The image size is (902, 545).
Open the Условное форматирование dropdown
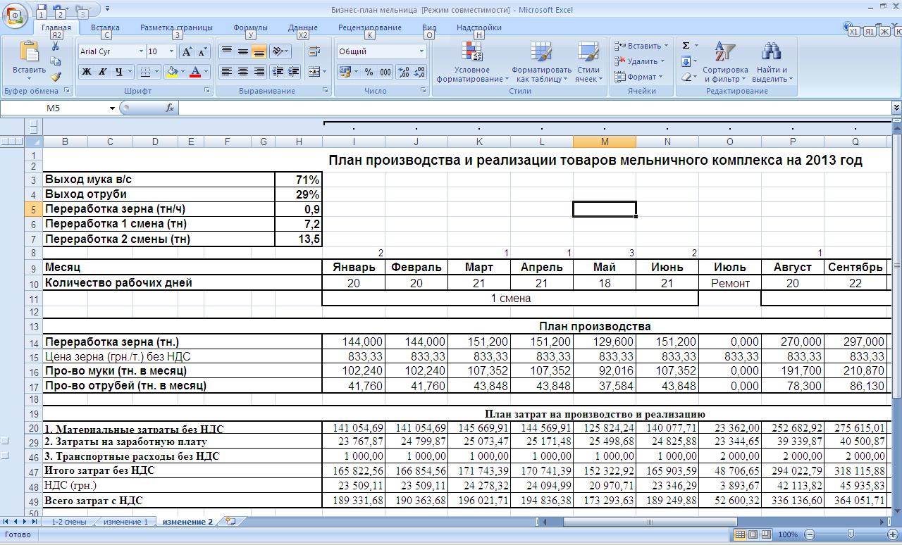coord(472,62)
